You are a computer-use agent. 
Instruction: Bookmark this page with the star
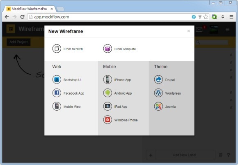pos(206,17)
